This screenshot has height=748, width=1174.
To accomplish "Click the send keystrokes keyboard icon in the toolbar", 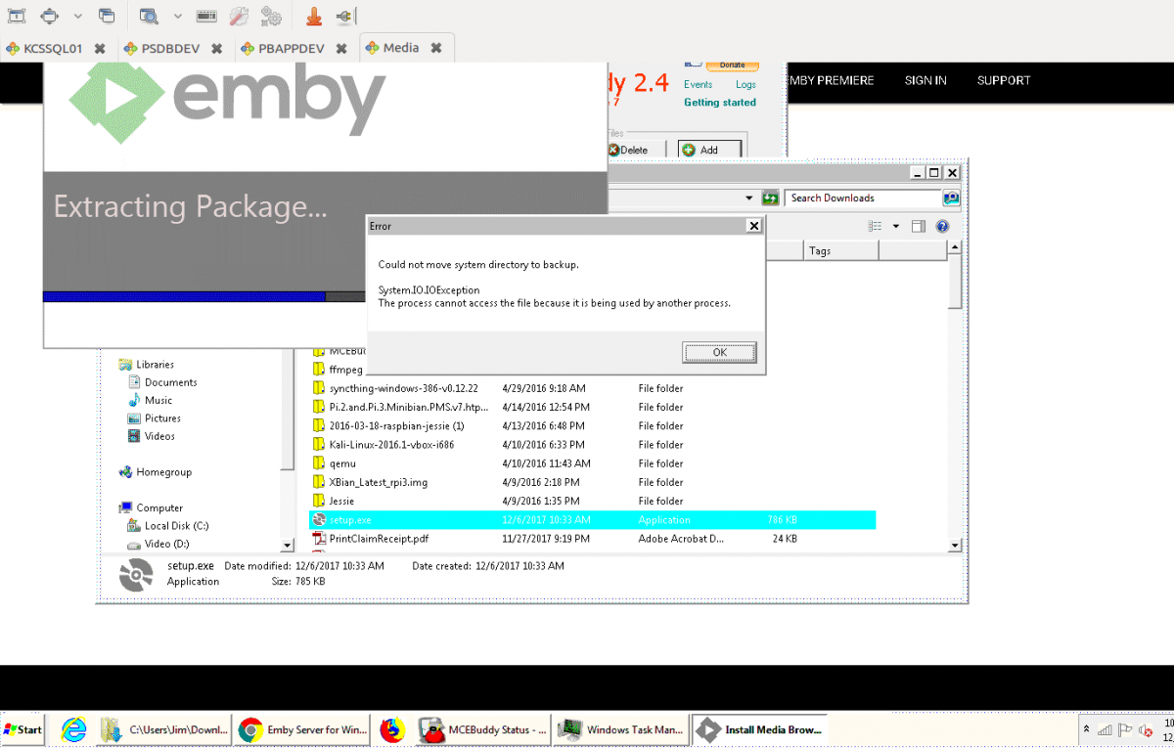I will coord(207,16).
